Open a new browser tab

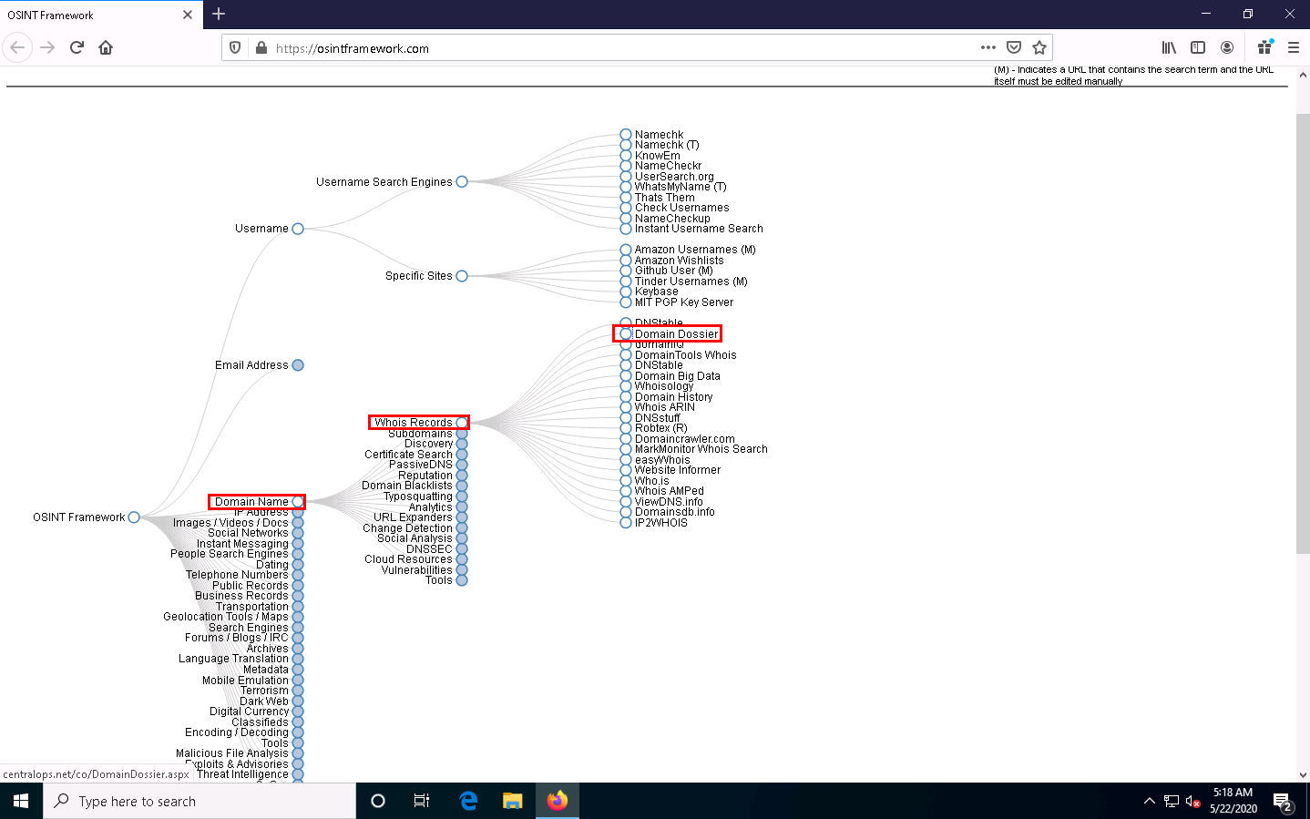[219, 14]
